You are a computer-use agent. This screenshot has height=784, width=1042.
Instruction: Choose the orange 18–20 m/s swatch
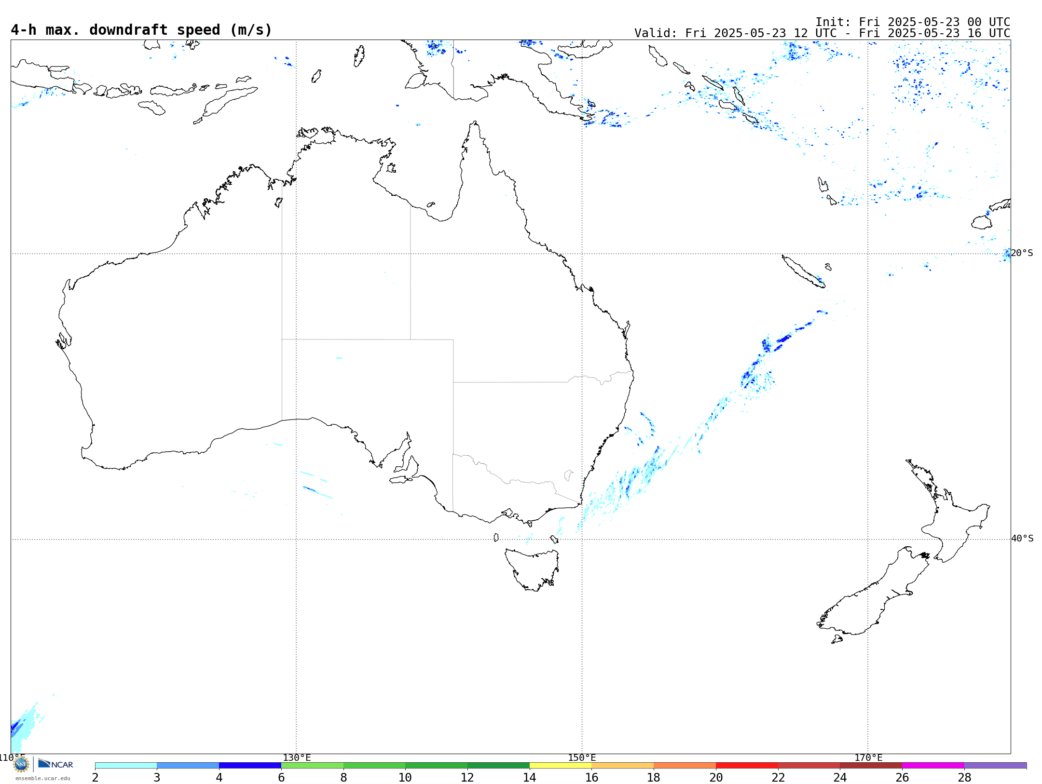(x=685, y=766)
